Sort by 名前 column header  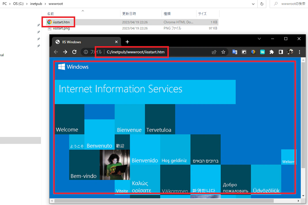coord(50,14)
